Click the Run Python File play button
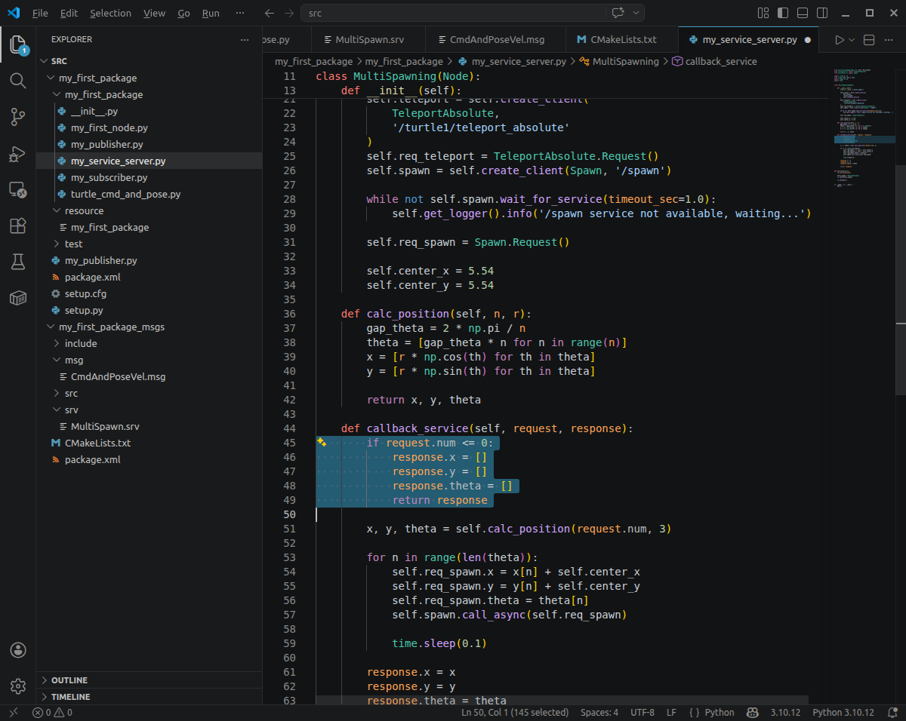906x721 pixels. coord(840,40)
